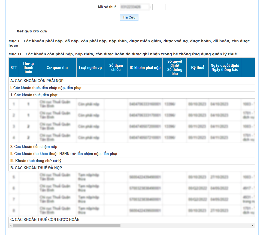Click the Cơ quan thu column header
263x235 pixels.
point(57,68)
